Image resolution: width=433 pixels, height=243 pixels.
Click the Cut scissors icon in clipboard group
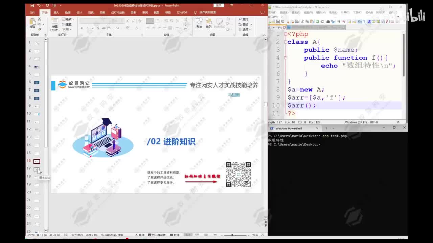(x=40, y=19)
